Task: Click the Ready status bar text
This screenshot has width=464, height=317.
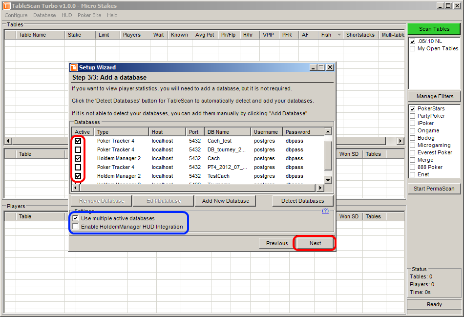Action: point(434,305)
